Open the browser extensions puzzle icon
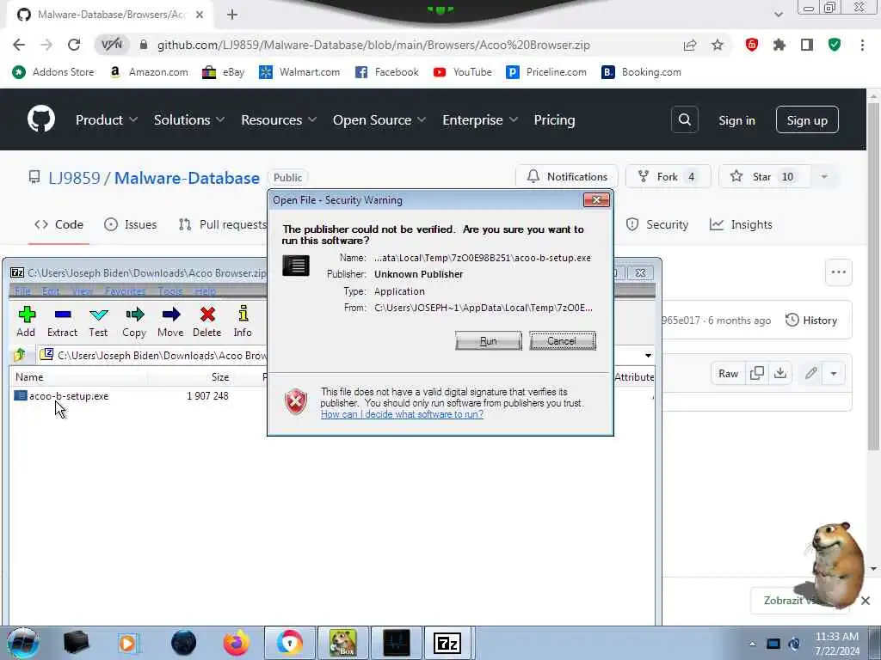 [x=779, y=45]
